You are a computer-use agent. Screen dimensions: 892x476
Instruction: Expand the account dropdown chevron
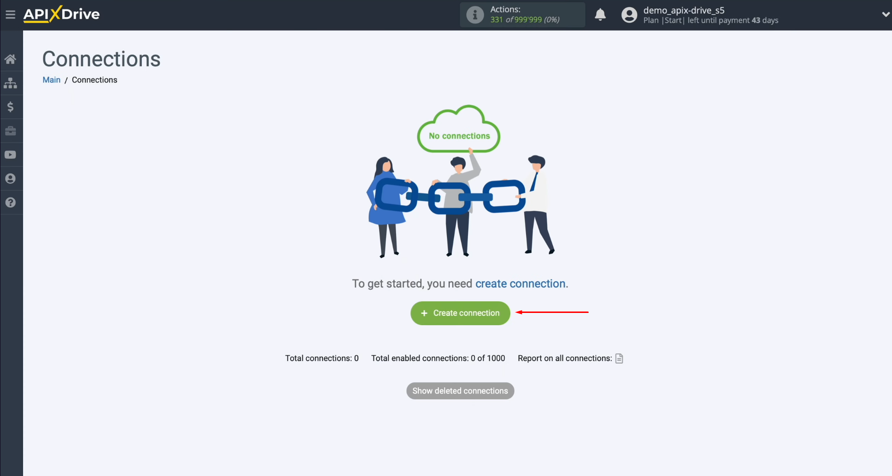pyautogui.click(x=885, y=14)
